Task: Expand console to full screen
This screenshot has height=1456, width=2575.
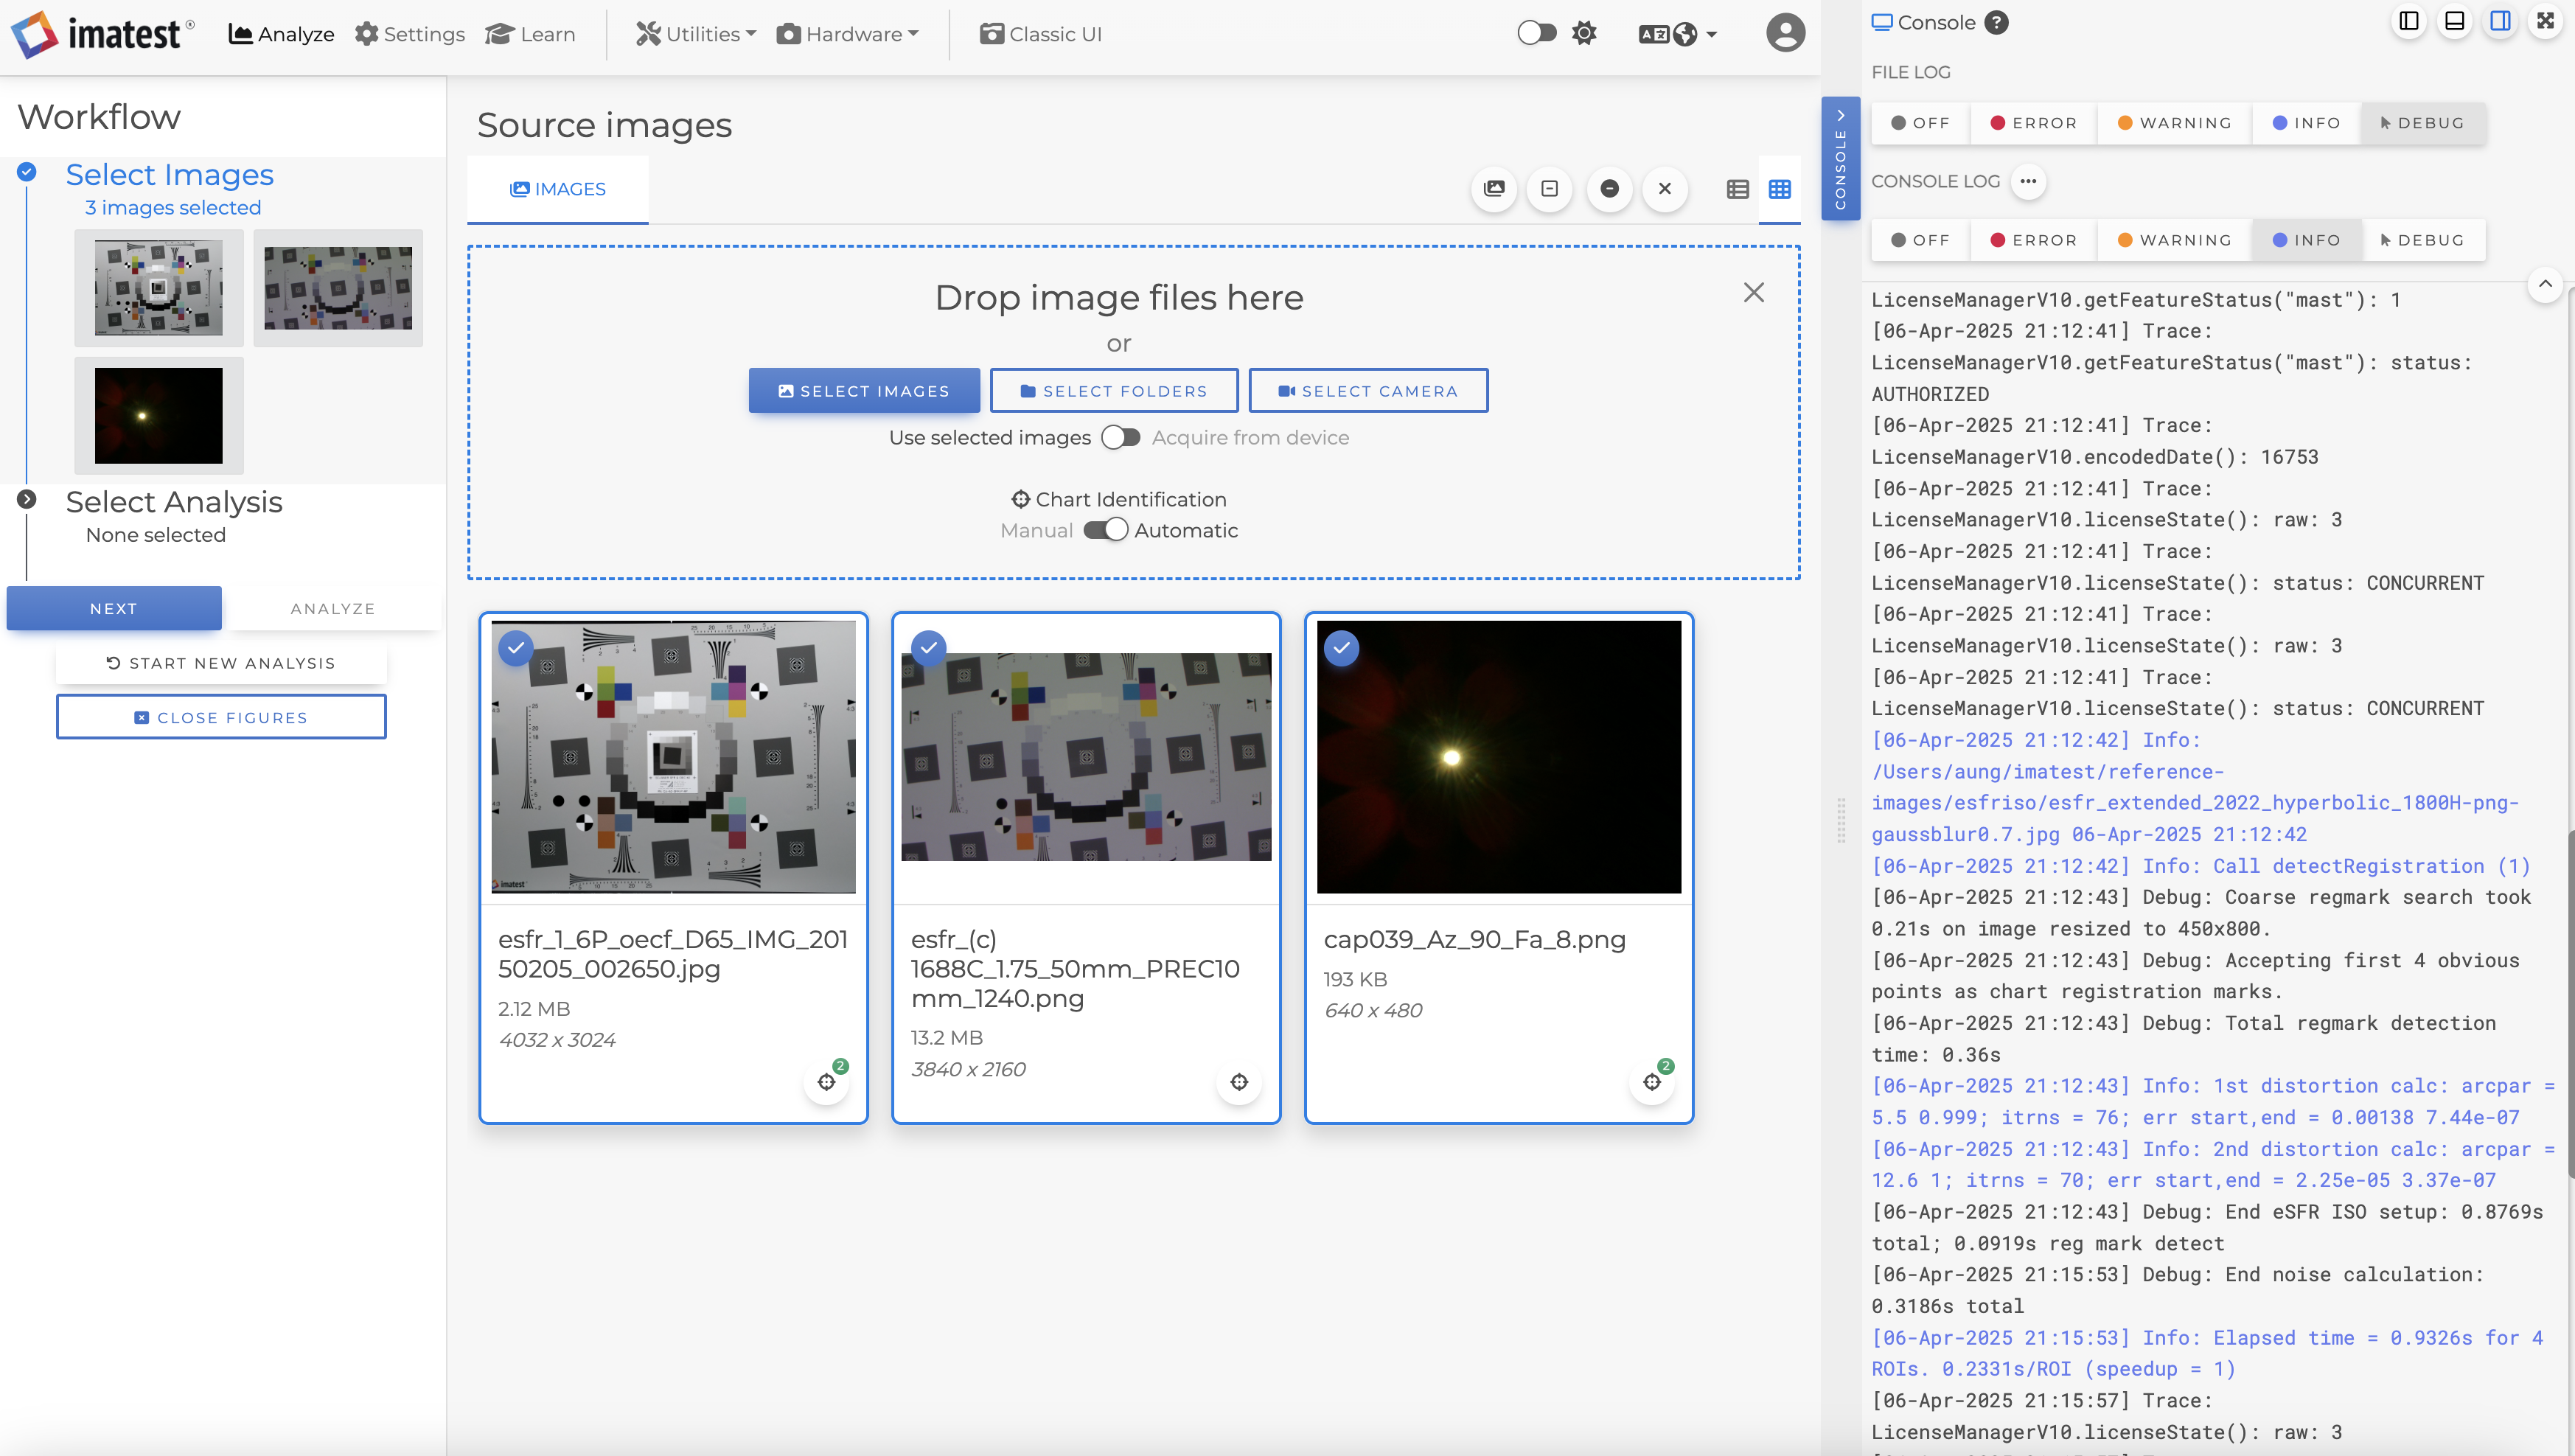Action: pos(2546,21)
